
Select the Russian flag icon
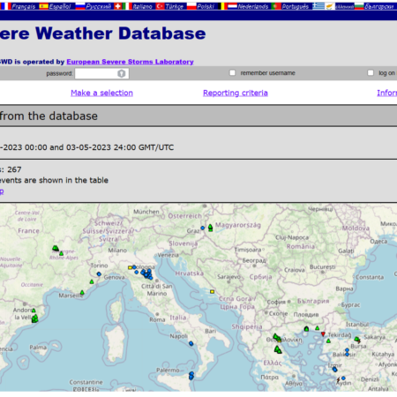pos(80,6)
